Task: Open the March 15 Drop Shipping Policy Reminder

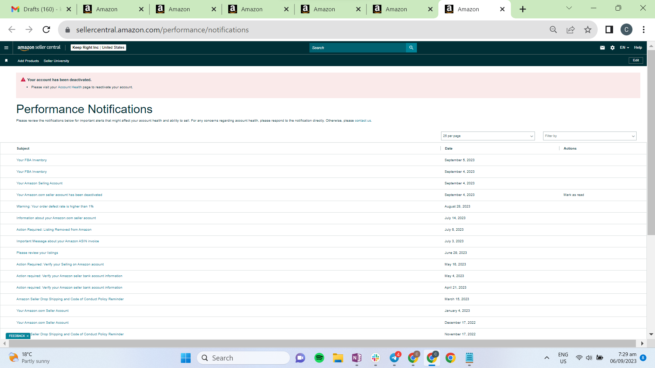Action: coord(70,299)
